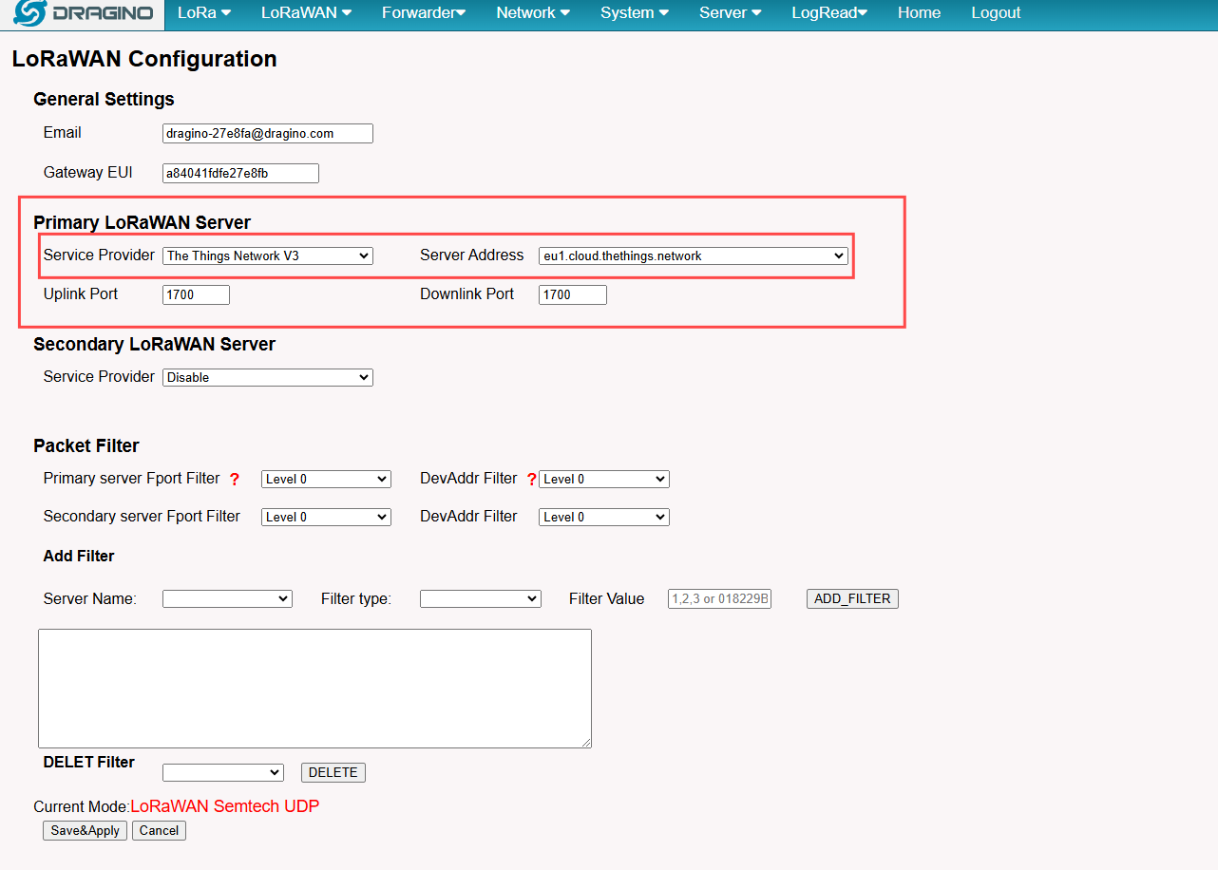This screenshot has width=1218, height=870.
Task: Click the Logout link
Action: pos(996,13)
